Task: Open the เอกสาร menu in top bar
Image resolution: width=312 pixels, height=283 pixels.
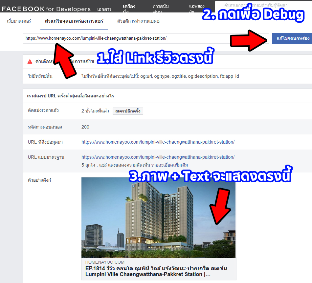Action: (x=104, y=9)
